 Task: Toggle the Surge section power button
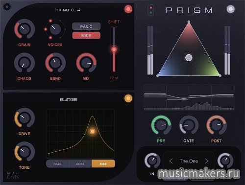128,98
